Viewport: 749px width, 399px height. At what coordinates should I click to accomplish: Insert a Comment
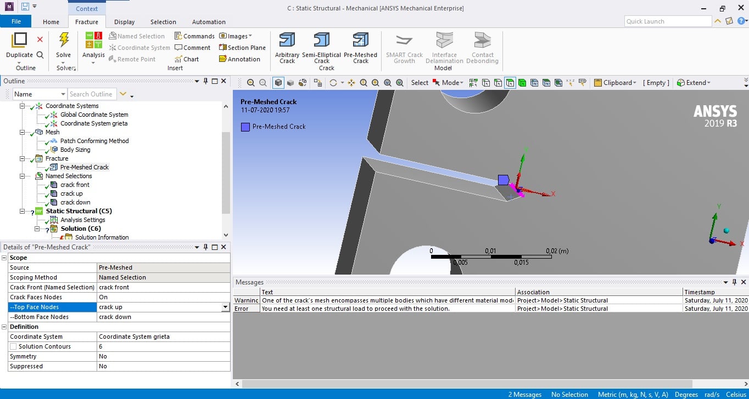point(192,48)
